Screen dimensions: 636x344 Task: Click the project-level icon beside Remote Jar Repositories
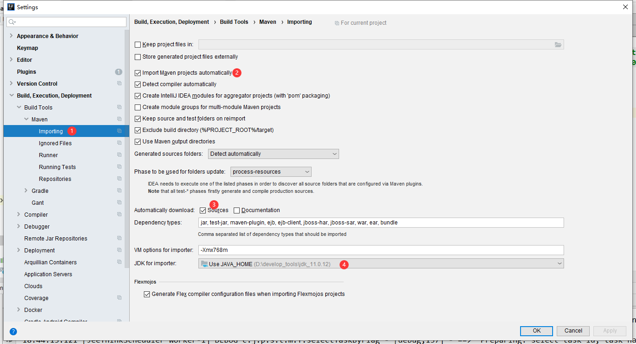tap(119, 238)
